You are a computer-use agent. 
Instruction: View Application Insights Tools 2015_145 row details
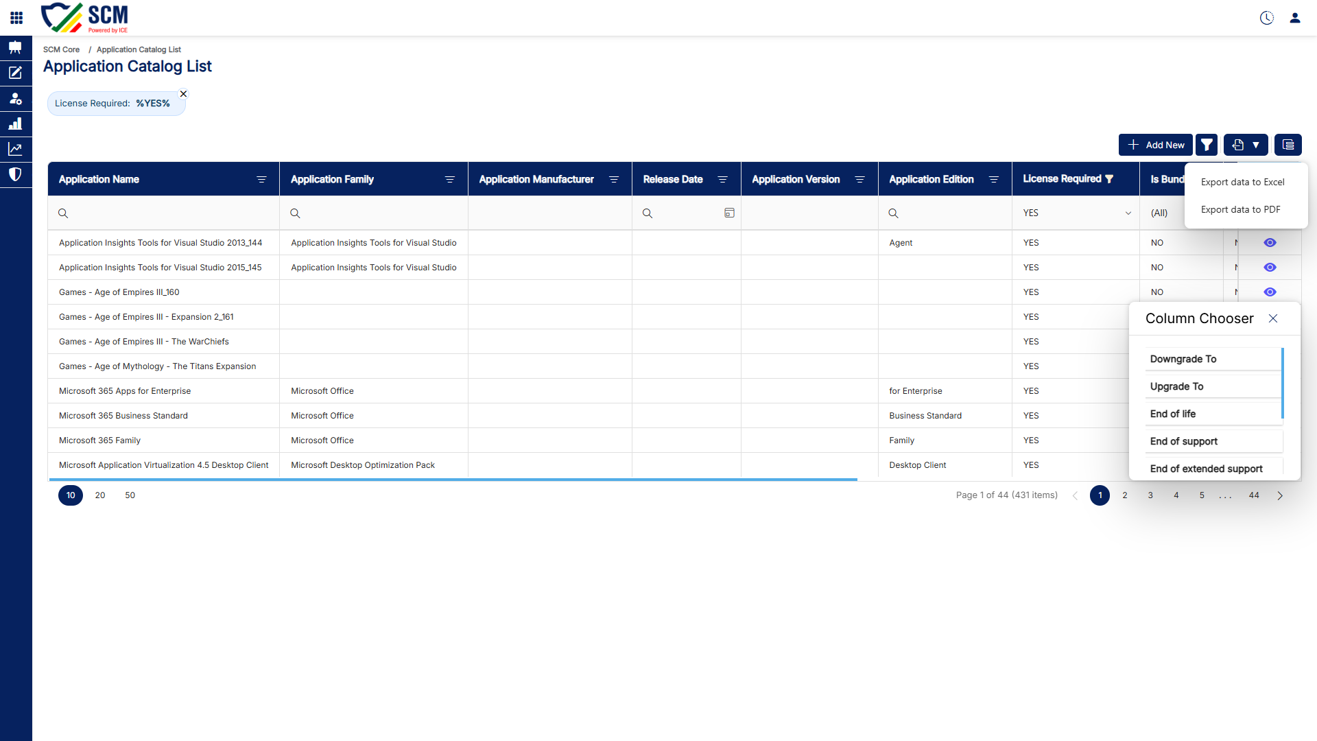pyautogui.click(x=1270, y=268)
